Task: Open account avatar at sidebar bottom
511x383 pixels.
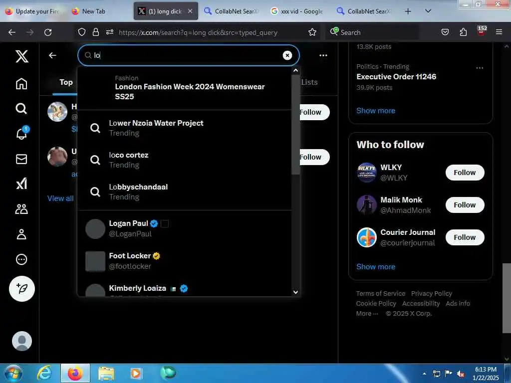Action: coord(22,341)
